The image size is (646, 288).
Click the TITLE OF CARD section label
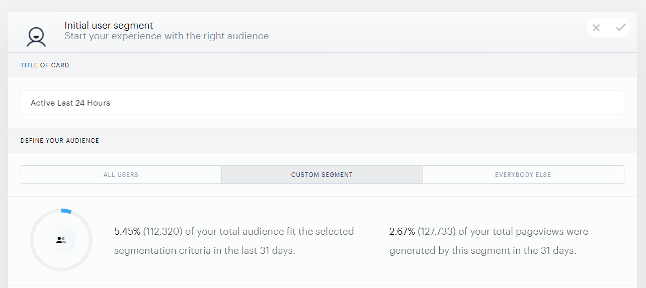pyautogui.click(x=45, y=65)
